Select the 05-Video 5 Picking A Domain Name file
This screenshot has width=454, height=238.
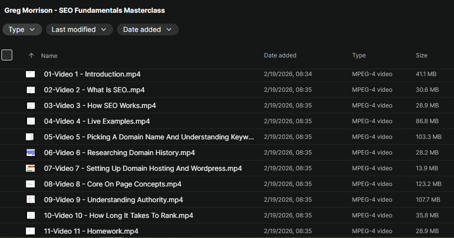point(149,137)
